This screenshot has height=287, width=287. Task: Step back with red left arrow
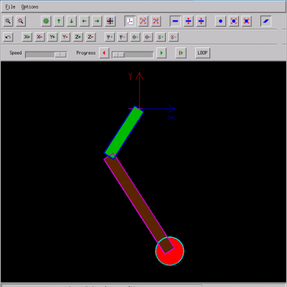click(104, 53)
